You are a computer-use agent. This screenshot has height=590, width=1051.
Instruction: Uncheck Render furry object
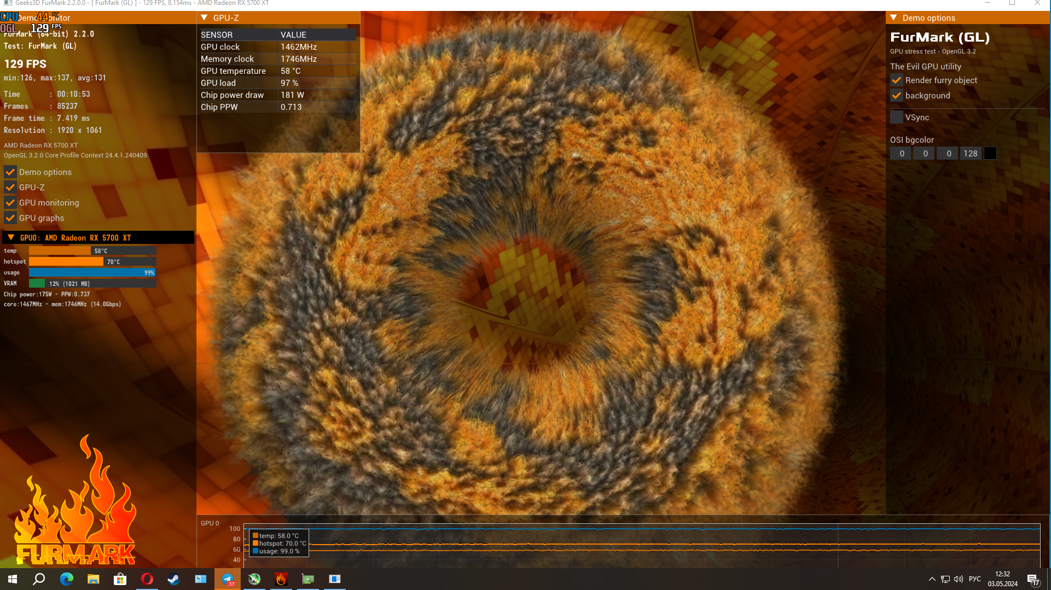[x=897, y=80]
